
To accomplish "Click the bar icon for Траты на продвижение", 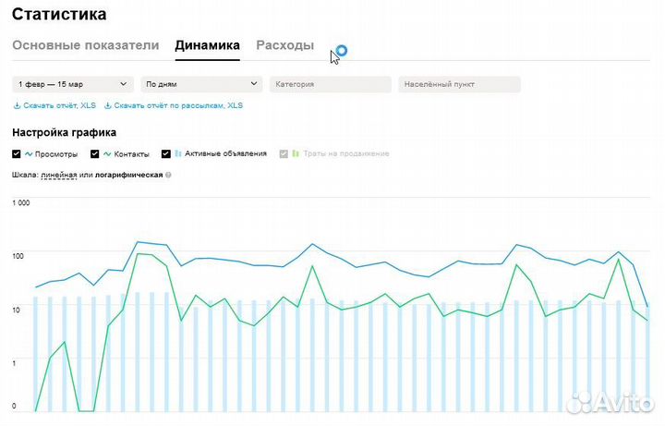I will 296,153.
